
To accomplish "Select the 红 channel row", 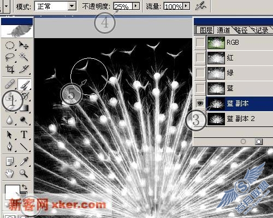I will pos(240,58).
